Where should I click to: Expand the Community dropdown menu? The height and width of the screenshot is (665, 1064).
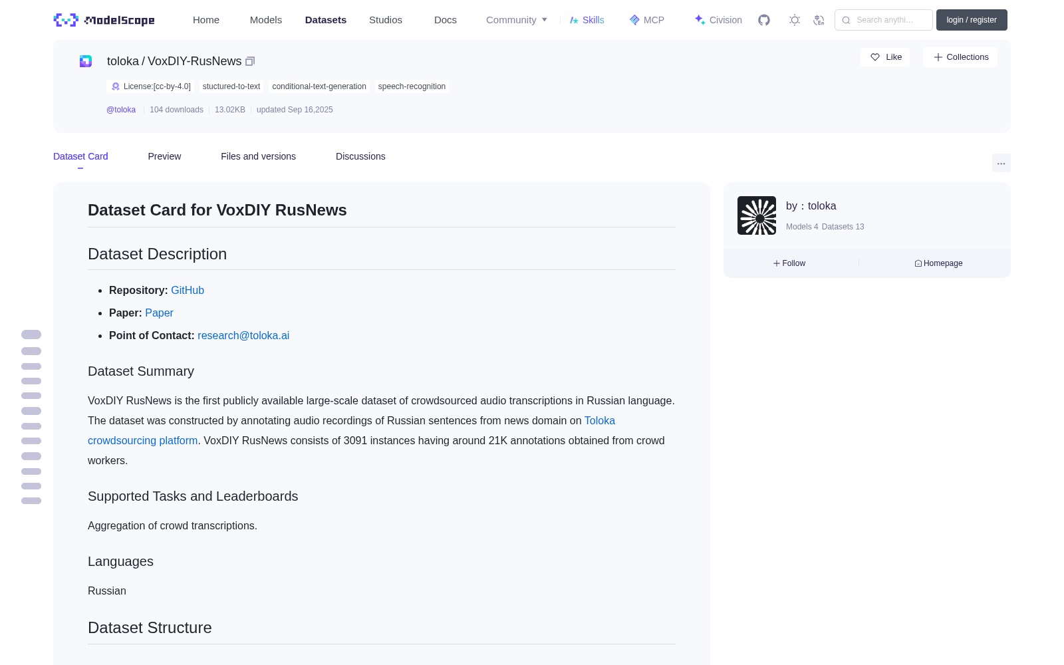(x=517, y=20)
